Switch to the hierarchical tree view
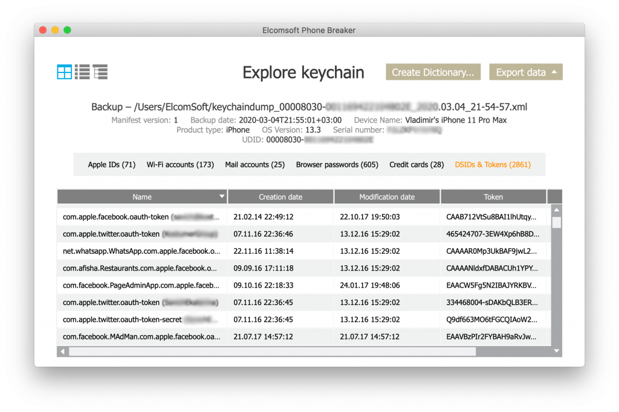619x412 pixels. click(100, 71)
